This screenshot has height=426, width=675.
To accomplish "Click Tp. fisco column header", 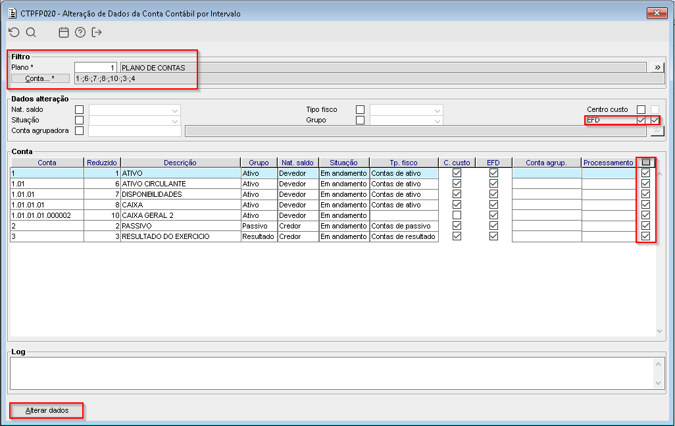I will coord(404,163).
